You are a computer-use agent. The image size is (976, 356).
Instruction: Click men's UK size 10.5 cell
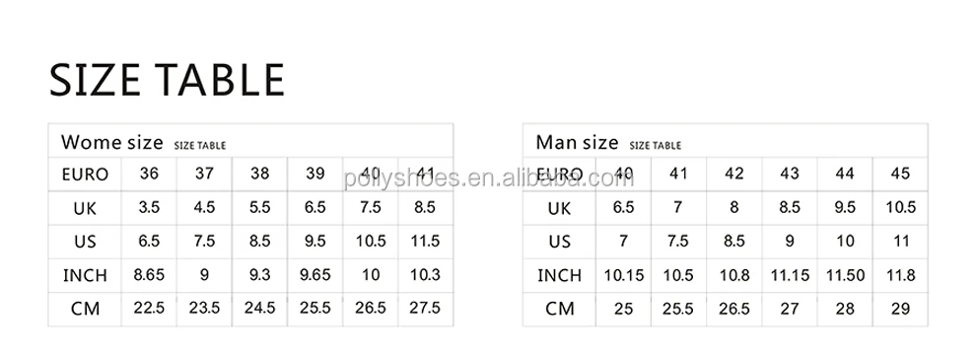[901, 207]
